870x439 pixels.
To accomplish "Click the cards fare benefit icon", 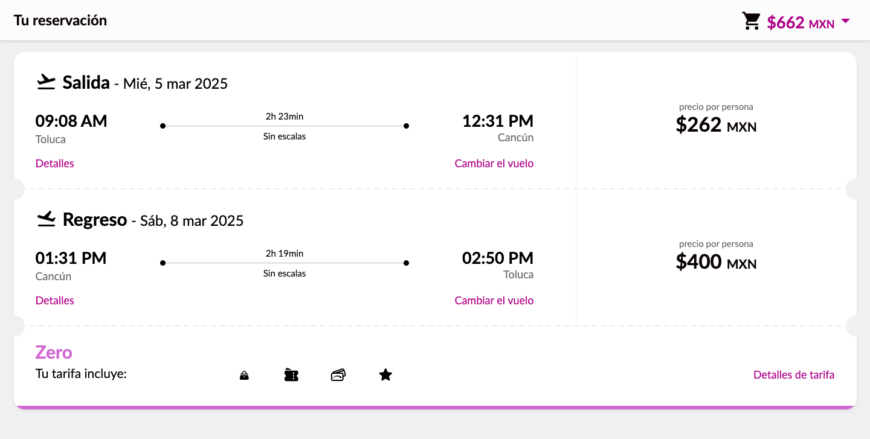I will pyautogui.click(x=338, y=375).
